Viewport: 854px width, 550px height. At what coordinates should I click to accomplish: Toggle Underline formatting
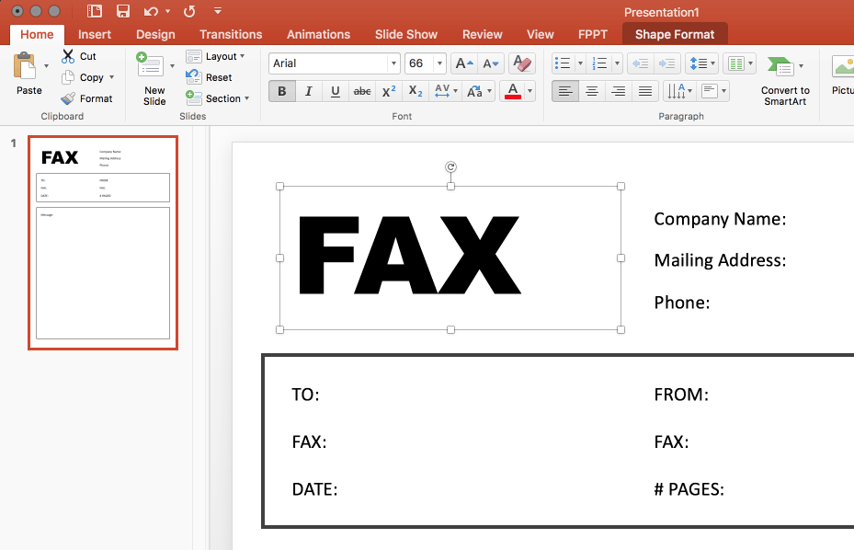[x=335, y=91]
